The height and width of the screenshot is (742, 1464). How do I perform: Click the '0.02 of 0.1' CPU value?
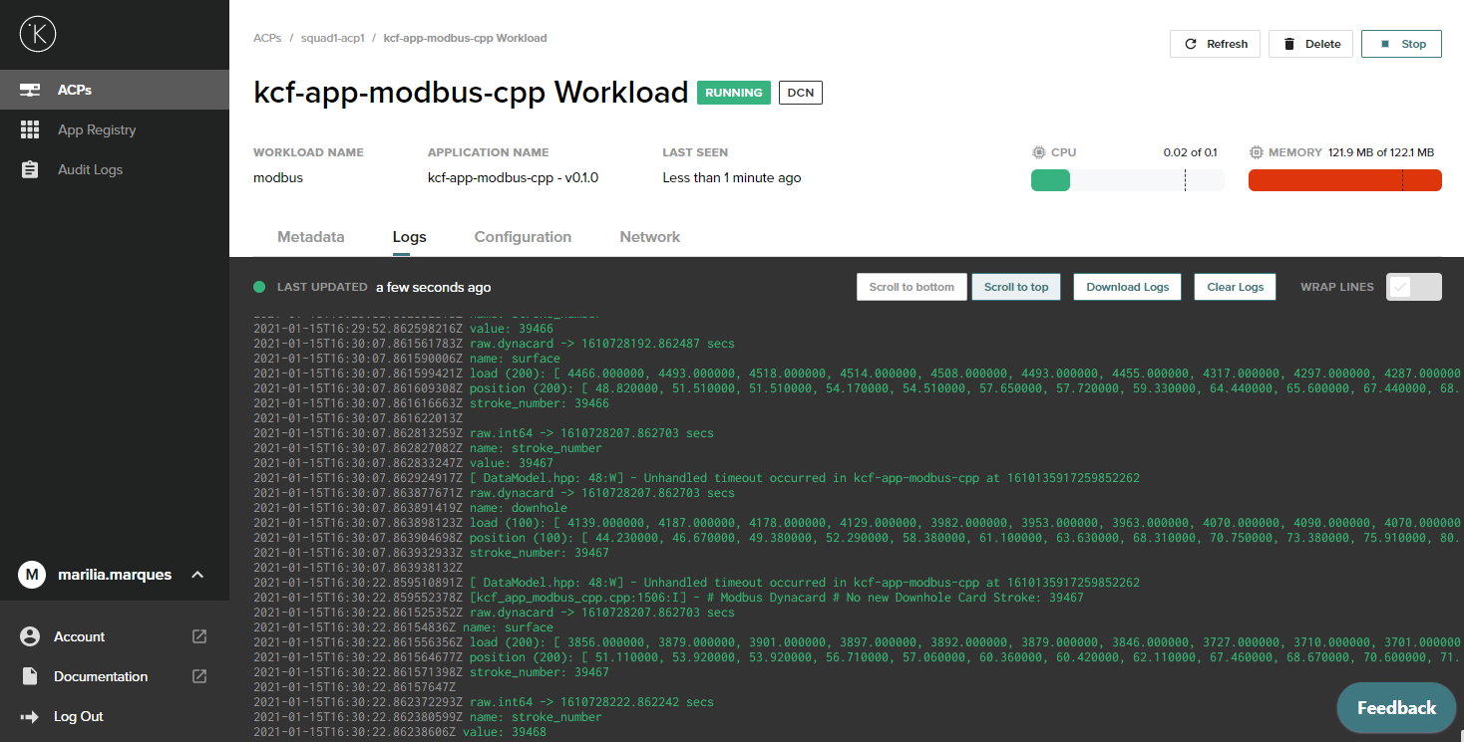pos(1191,152)
